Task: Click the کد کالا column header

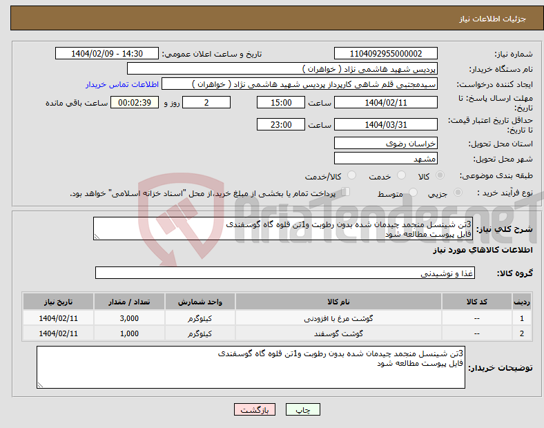Action: click(477, 302)
